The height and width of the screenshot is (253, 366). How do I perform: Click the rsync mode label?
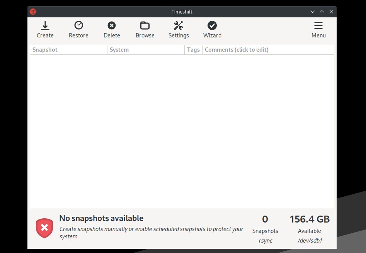pos(266,241)
